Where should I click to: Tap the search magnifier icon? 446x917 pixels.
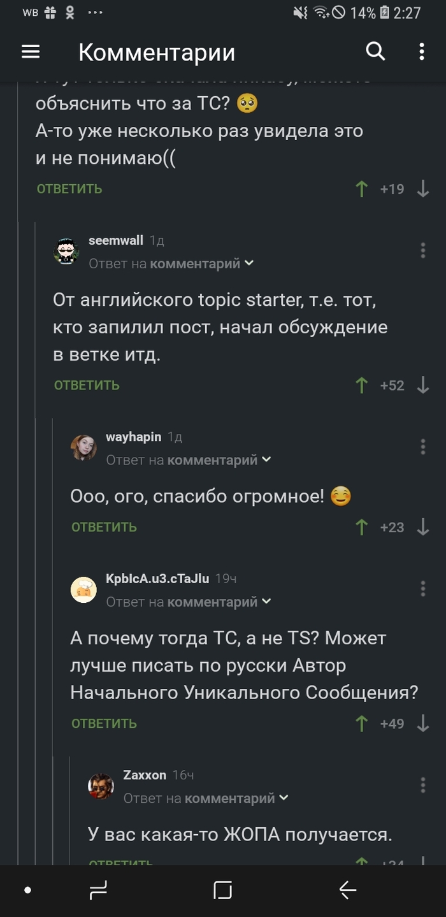[x=375, y=52]
